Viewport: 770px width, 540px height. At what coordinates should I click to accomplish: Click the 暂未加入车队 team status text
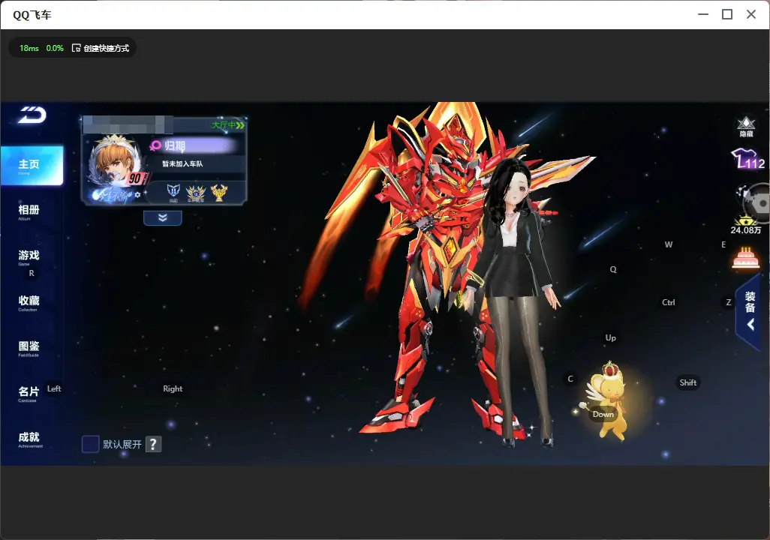tap(182, 164)
